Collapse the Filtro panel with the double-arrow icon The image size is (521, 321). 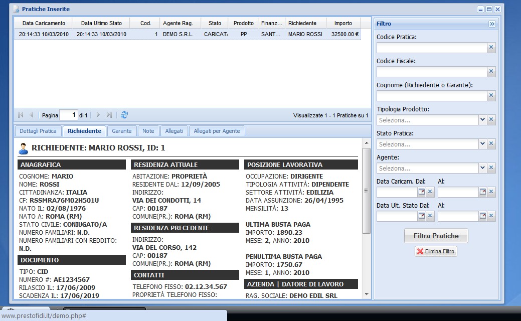pos(492,24)
